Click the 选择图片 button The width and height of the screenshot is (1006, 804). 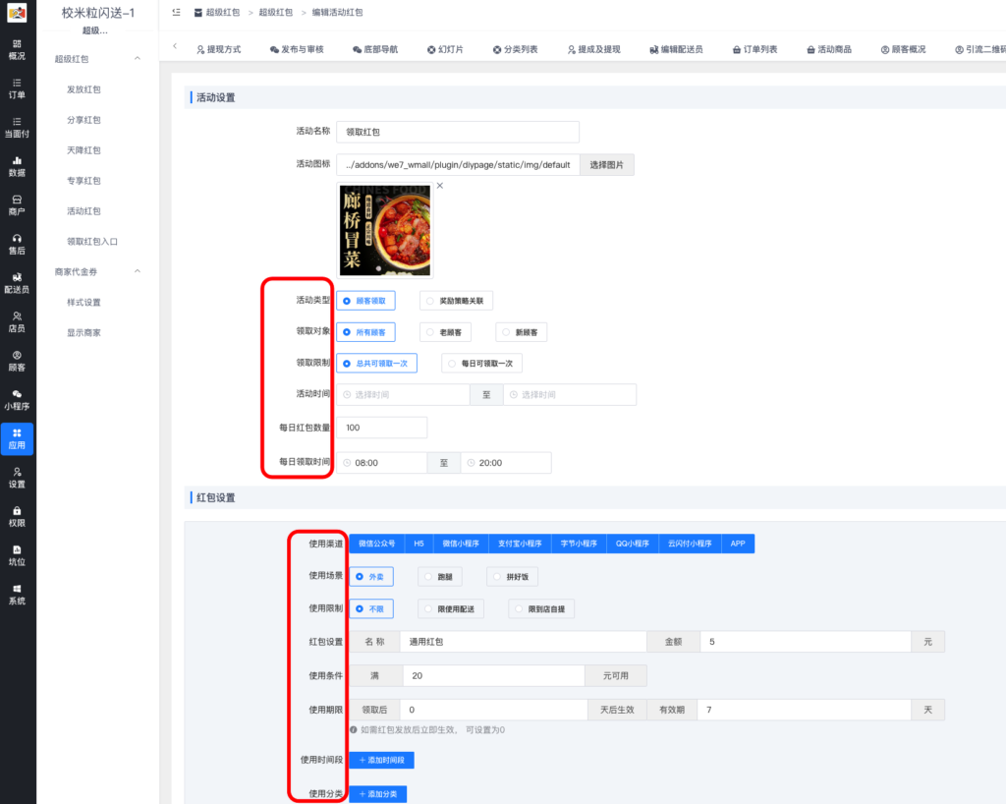607,164
